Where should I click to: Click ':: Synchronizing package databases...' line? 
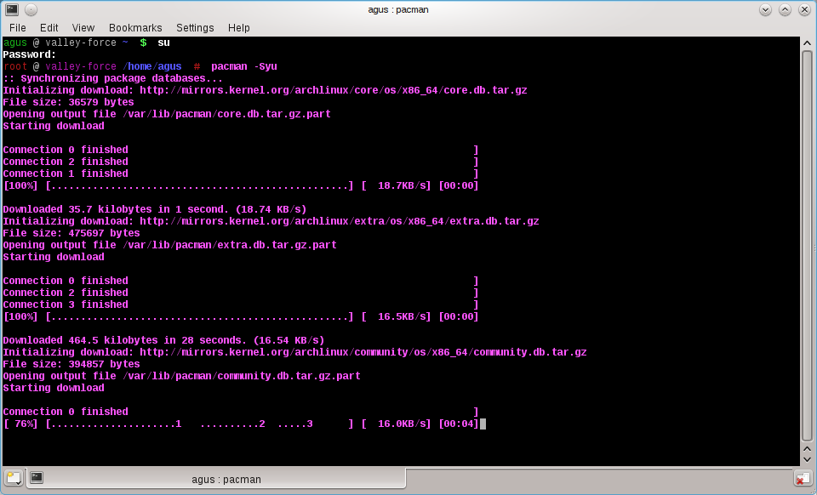pyautogui.click(x=112, y=78)
